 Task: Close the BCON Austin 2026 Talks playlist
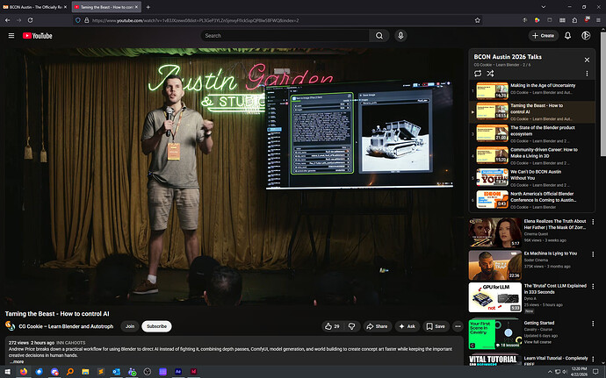pos(587,60)
